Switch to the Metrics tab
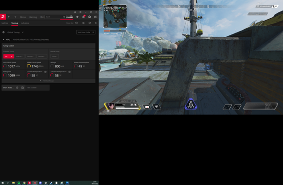283x185 pixels. coord(5,23)
